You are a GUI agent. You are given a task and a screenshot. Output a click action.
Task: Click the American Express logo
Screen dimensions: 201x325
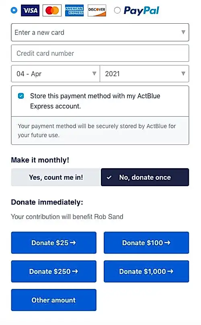click(x=74, y=10)
